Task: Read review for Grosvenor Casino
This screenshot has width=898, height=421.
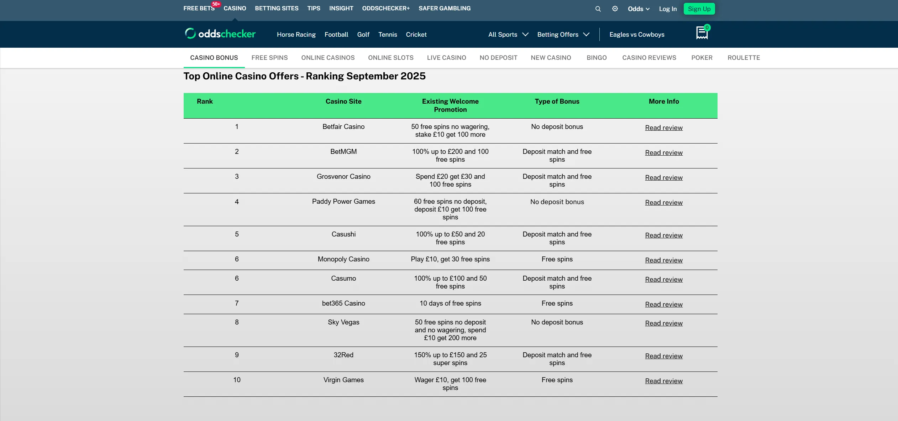Action: [x=664, y=178]
